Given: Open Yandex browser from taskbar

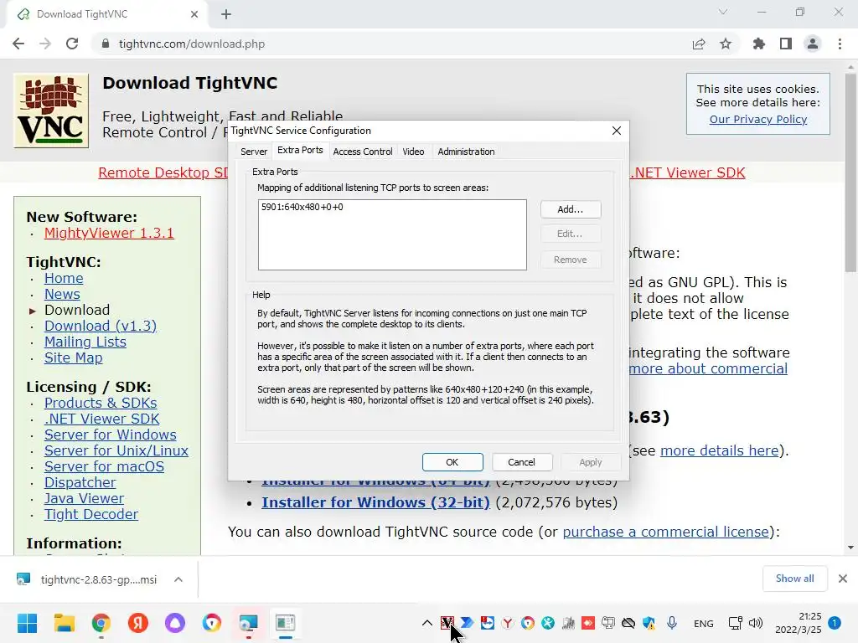Looking at the screenshot, I should pos(138,623).
